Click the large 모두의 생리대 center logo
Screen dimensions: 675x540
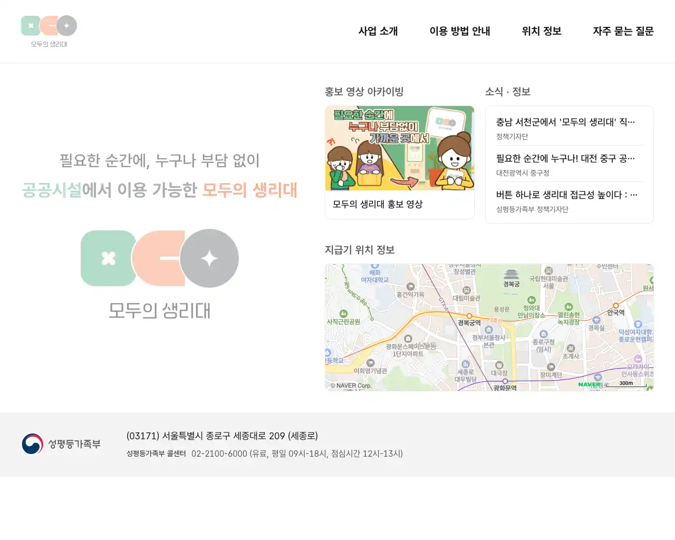click(160, 274)
